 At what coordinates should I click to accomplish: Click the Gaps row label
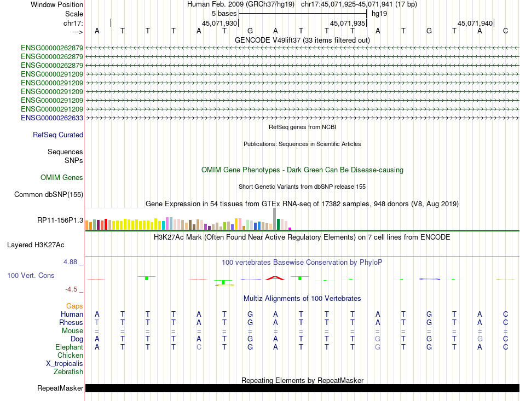(74, 306)
